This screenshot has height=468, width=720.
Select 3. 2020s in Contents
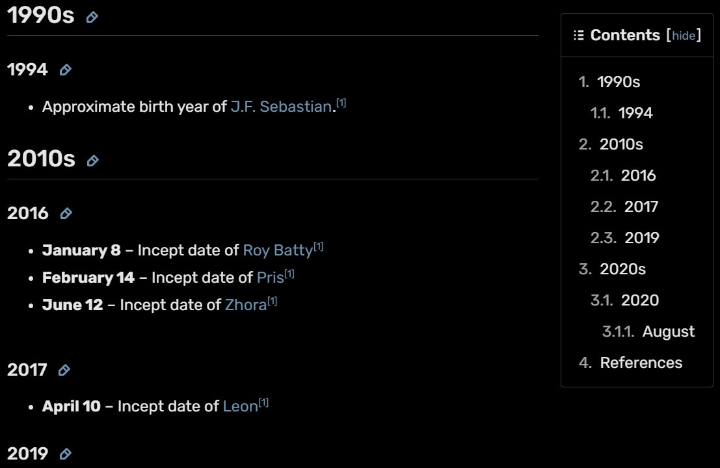[x=622, y=269]
